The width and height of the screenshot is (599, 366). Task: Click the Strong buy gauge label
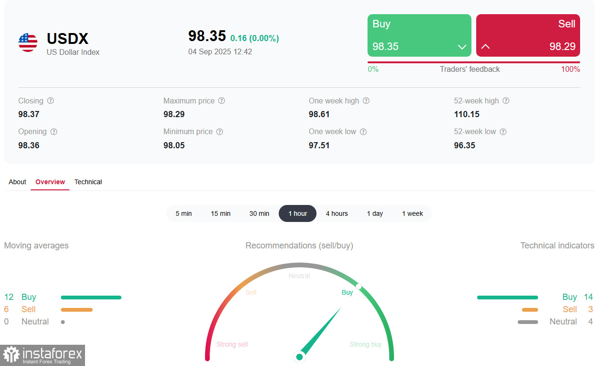[366, 344]
